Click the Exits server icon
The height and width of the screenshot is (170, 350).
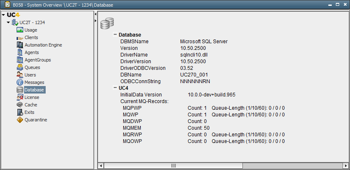20,112
